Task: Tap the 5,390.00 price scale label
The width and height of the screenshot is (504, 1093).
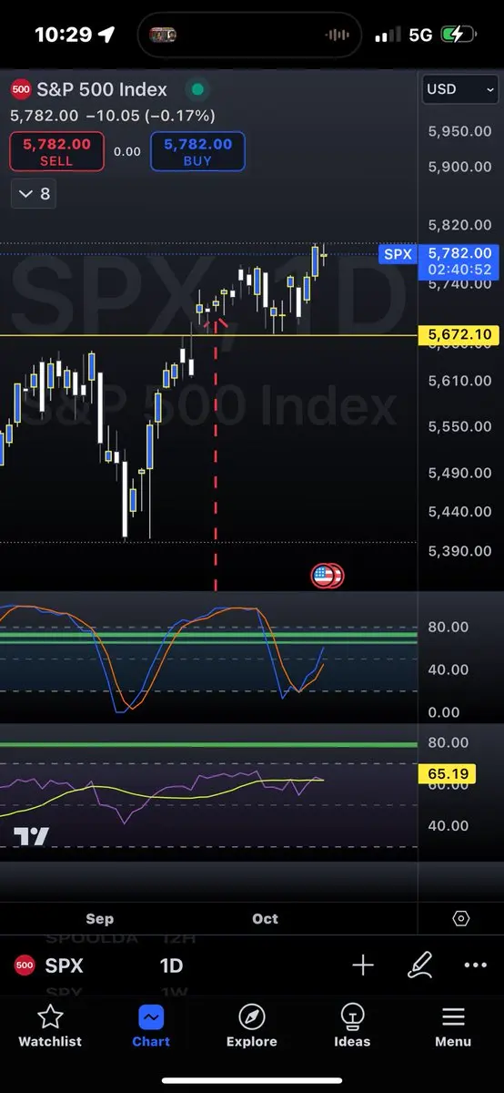Action: pyautogui.click(x=459, y=551)
